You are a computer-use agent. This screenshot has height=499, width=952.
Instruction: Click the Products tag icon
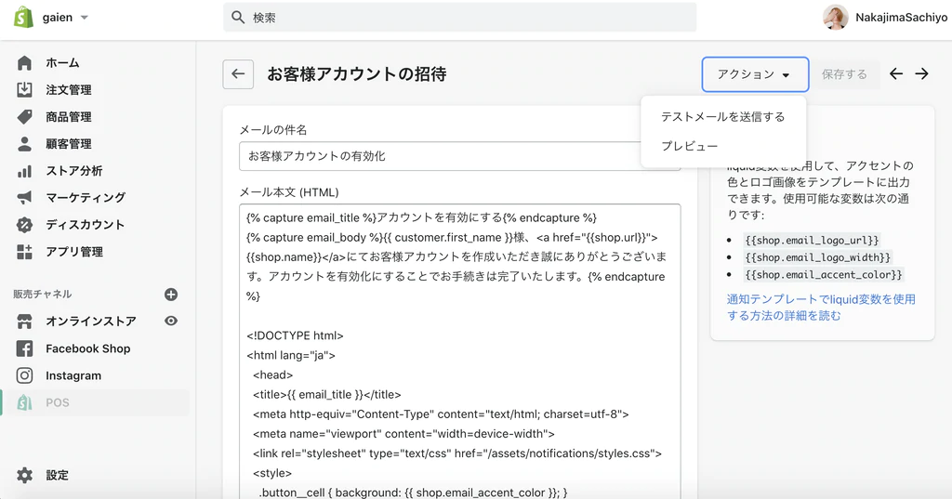point(25,117)
